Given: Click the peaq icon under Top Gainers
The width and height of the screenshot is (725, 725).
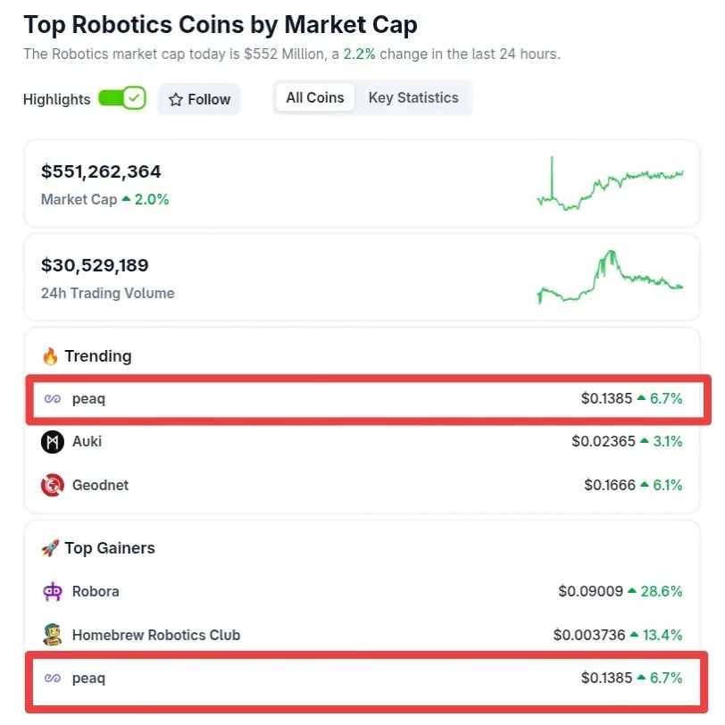Looking at the screenshot, I should click(x=53, y=679).
